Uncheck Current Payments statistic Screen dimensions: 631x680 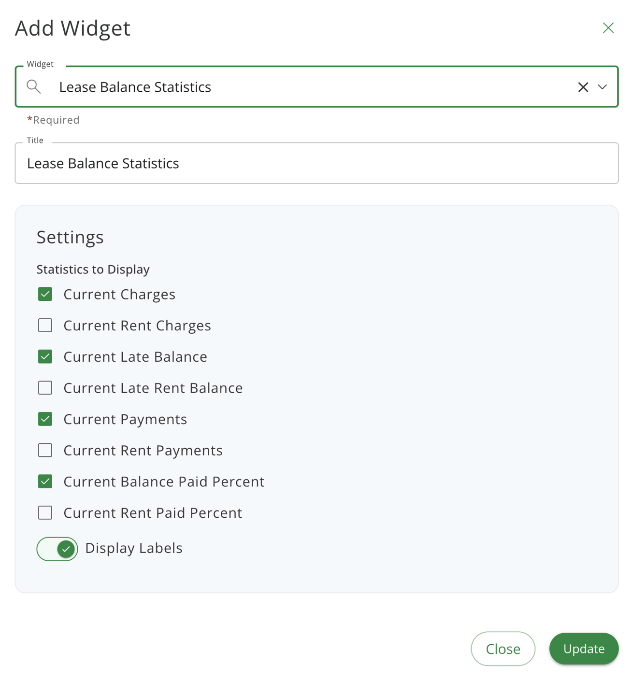coord(44,419)
